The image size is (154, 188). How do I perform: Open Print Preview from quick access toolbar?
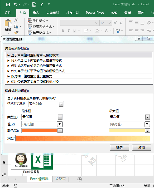pos(34,4)
